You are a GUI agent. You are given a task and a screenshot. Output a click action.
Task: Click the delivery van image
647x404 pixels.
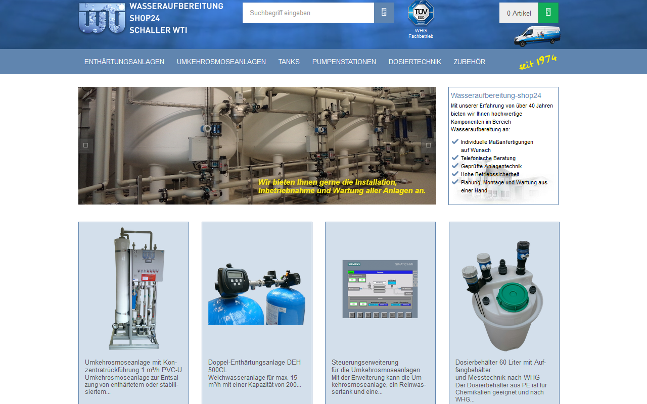[537, 36]
